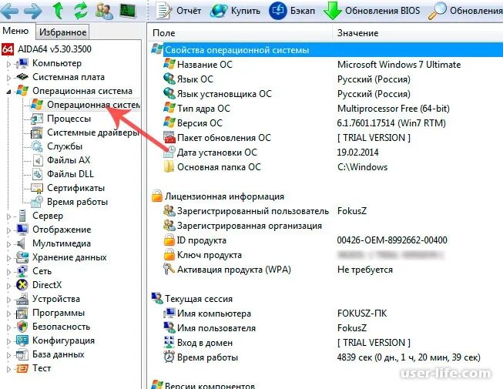Click the green monitor graph icon
The image size is (503, 389).
tap(128, 11)
